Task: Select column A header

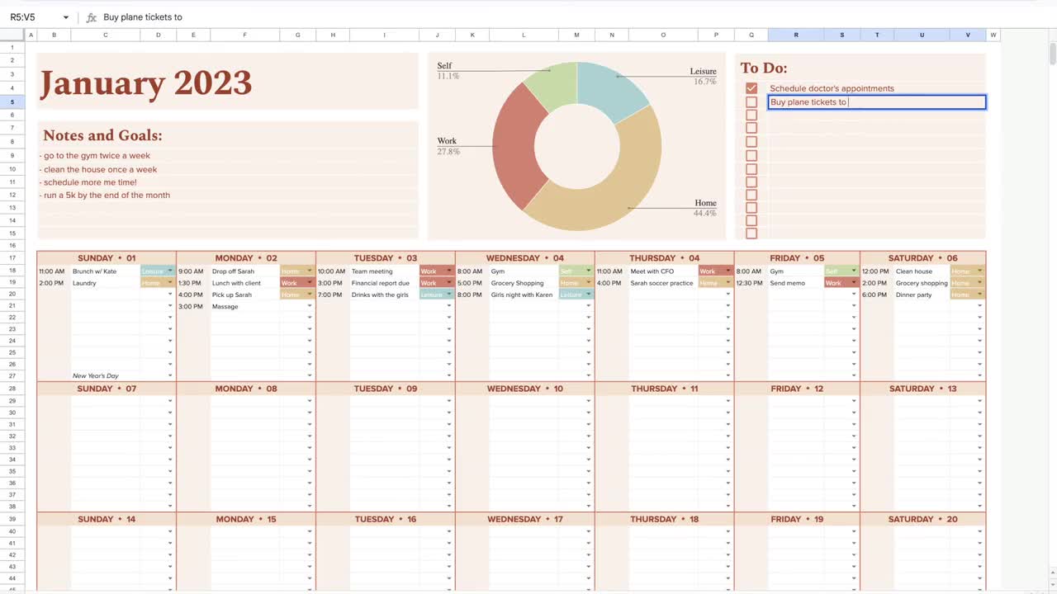Action: [31, 35]
